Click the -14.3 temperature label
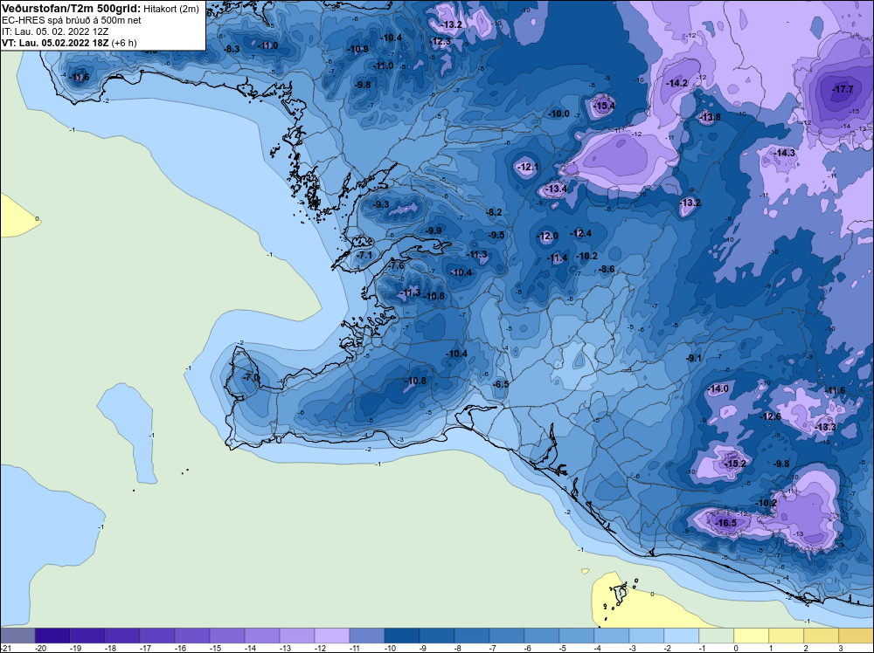This screenshot has width=874, height=653. pyautogui.click(x=784, y=153)
